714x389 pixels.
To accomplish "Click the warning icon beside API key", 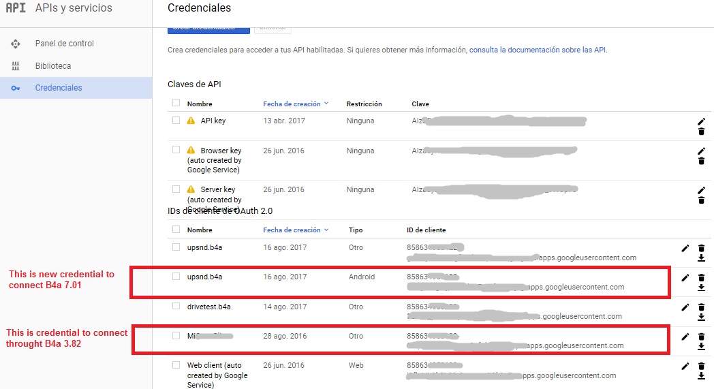I will (191, 121).
